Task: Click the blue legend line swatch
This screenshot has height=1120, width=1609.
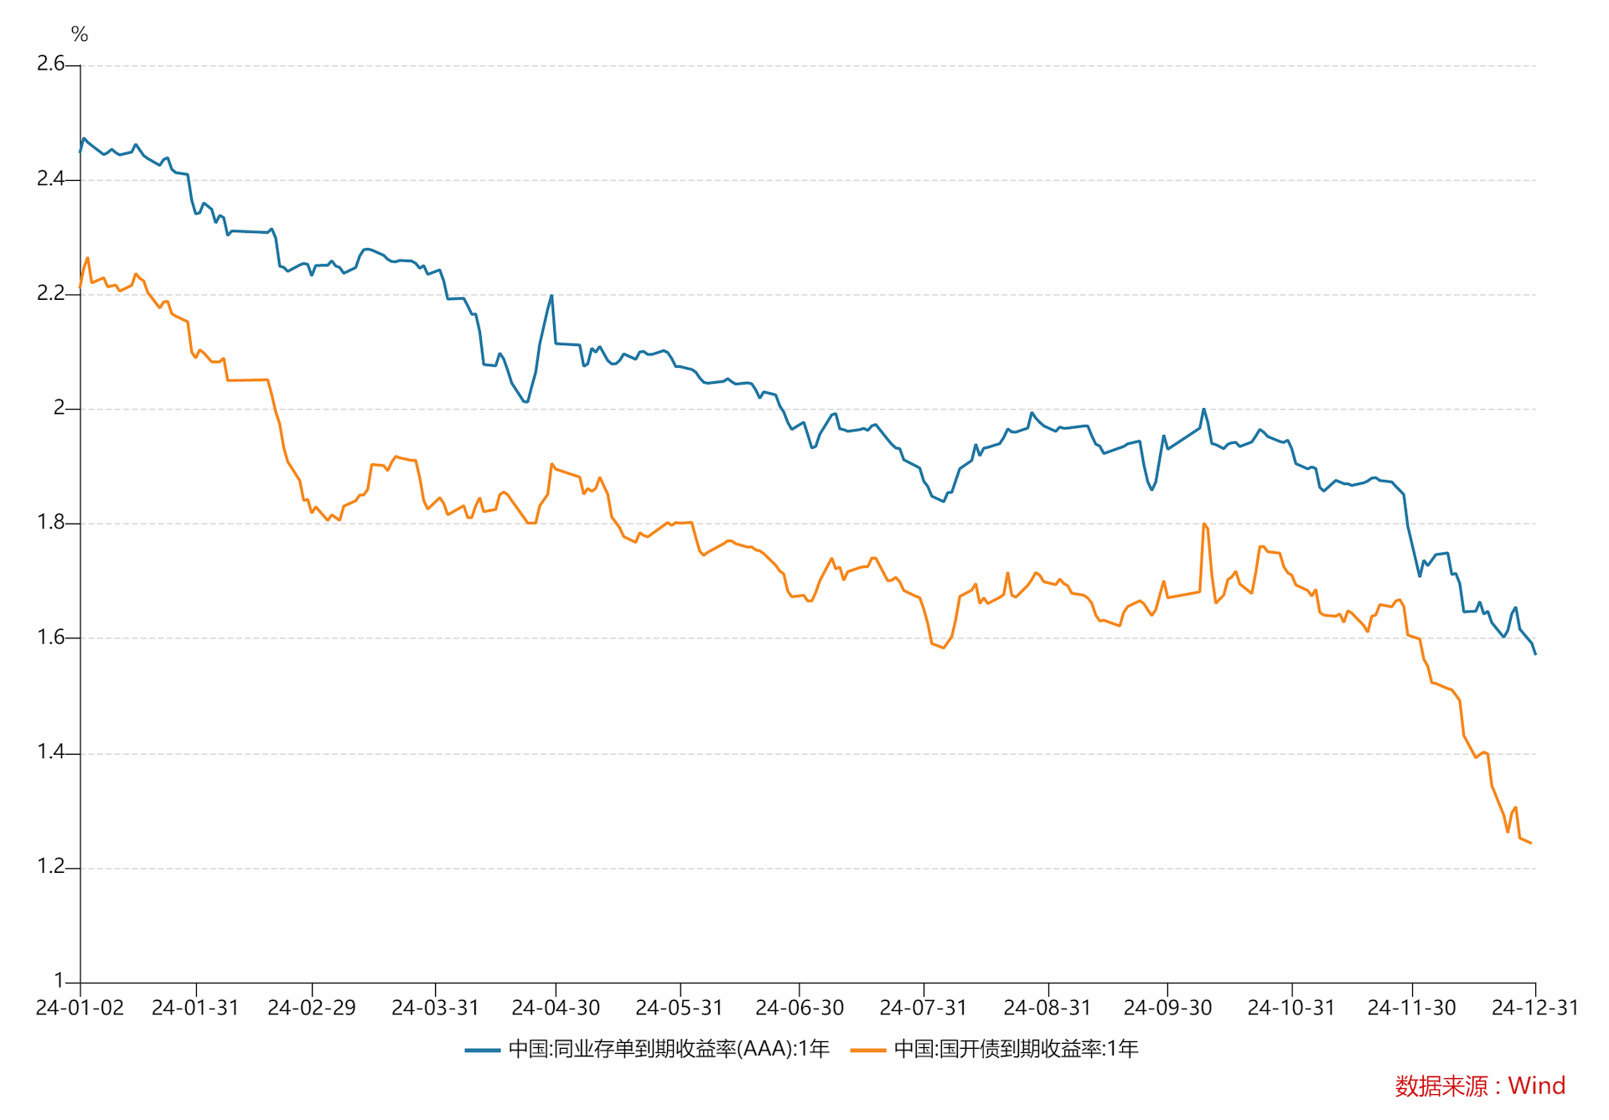Action: pos(482,1050)
